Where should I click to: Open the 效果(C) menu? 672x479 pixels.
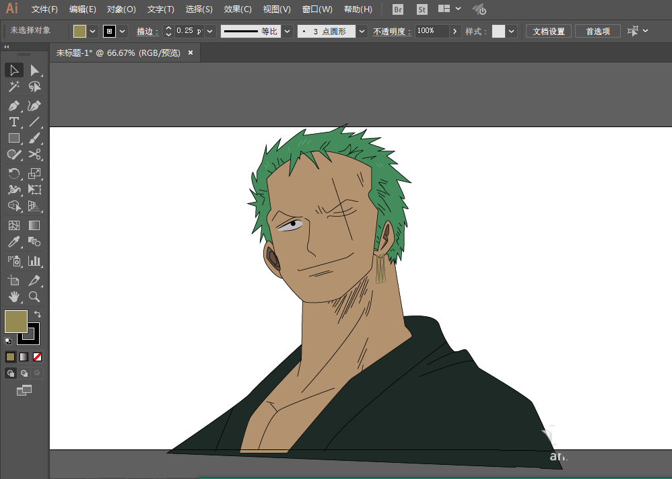click(238, 9)
